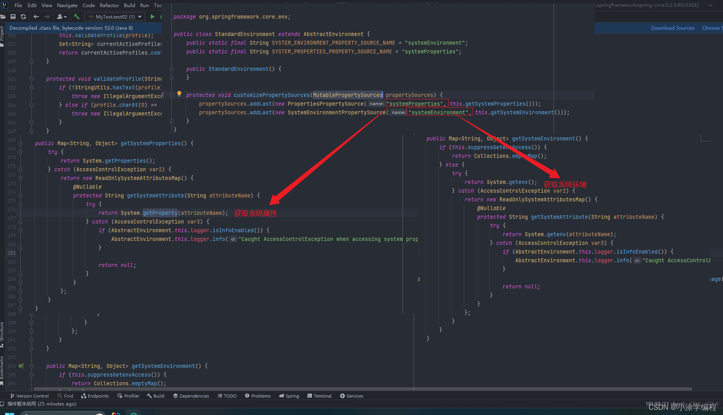The image size is (723, 415).
Task: Collapse the fold marker at line 172
Action: click(20, 178)
